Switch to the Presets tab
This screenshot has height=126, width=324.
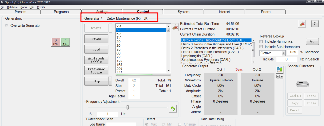[x=21, y=12]
